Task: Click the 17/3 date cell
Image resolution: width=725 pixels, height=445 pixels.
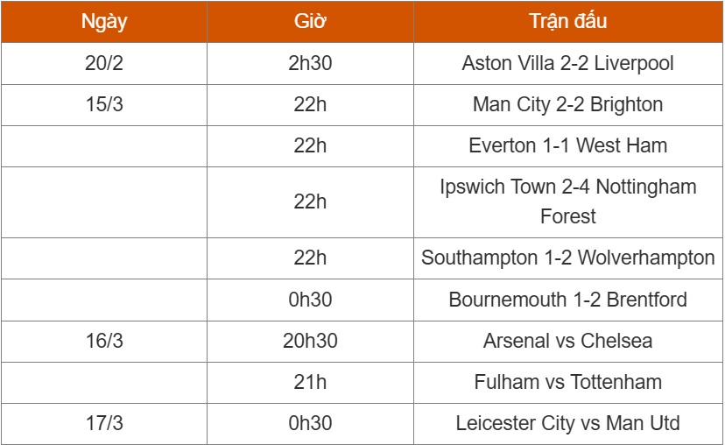Action: (104, 424)
